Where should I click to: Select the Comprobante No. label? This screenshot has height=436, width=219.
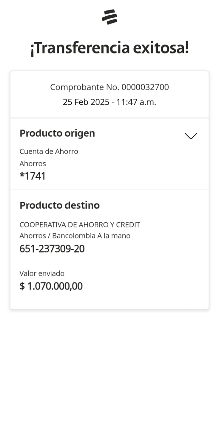pyautogui.click(x=85, y=87)
